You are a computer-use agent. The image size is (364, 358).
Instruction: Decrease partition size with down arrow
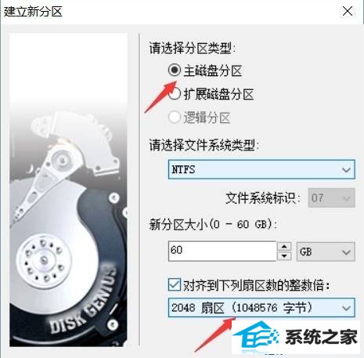284,256
